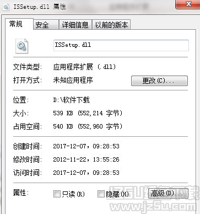Click the 应用程序扩展 (.dll) file type text
The height and width of the screenshot is (214, 200).
84,67
